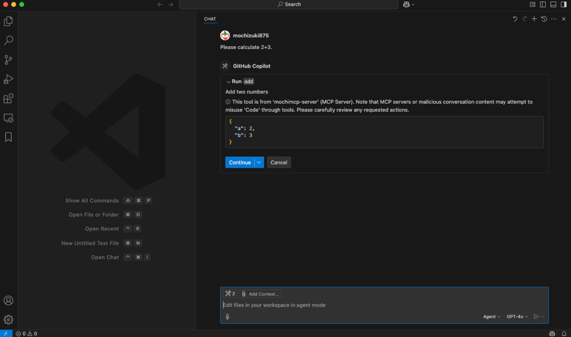Click 'Open File or Folder' text
Viewport: 571px width, 337px height.
pyautogui.click(x=94, y=215)
